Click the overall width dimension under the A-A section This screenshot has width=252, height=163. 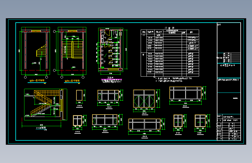point(41,126)
